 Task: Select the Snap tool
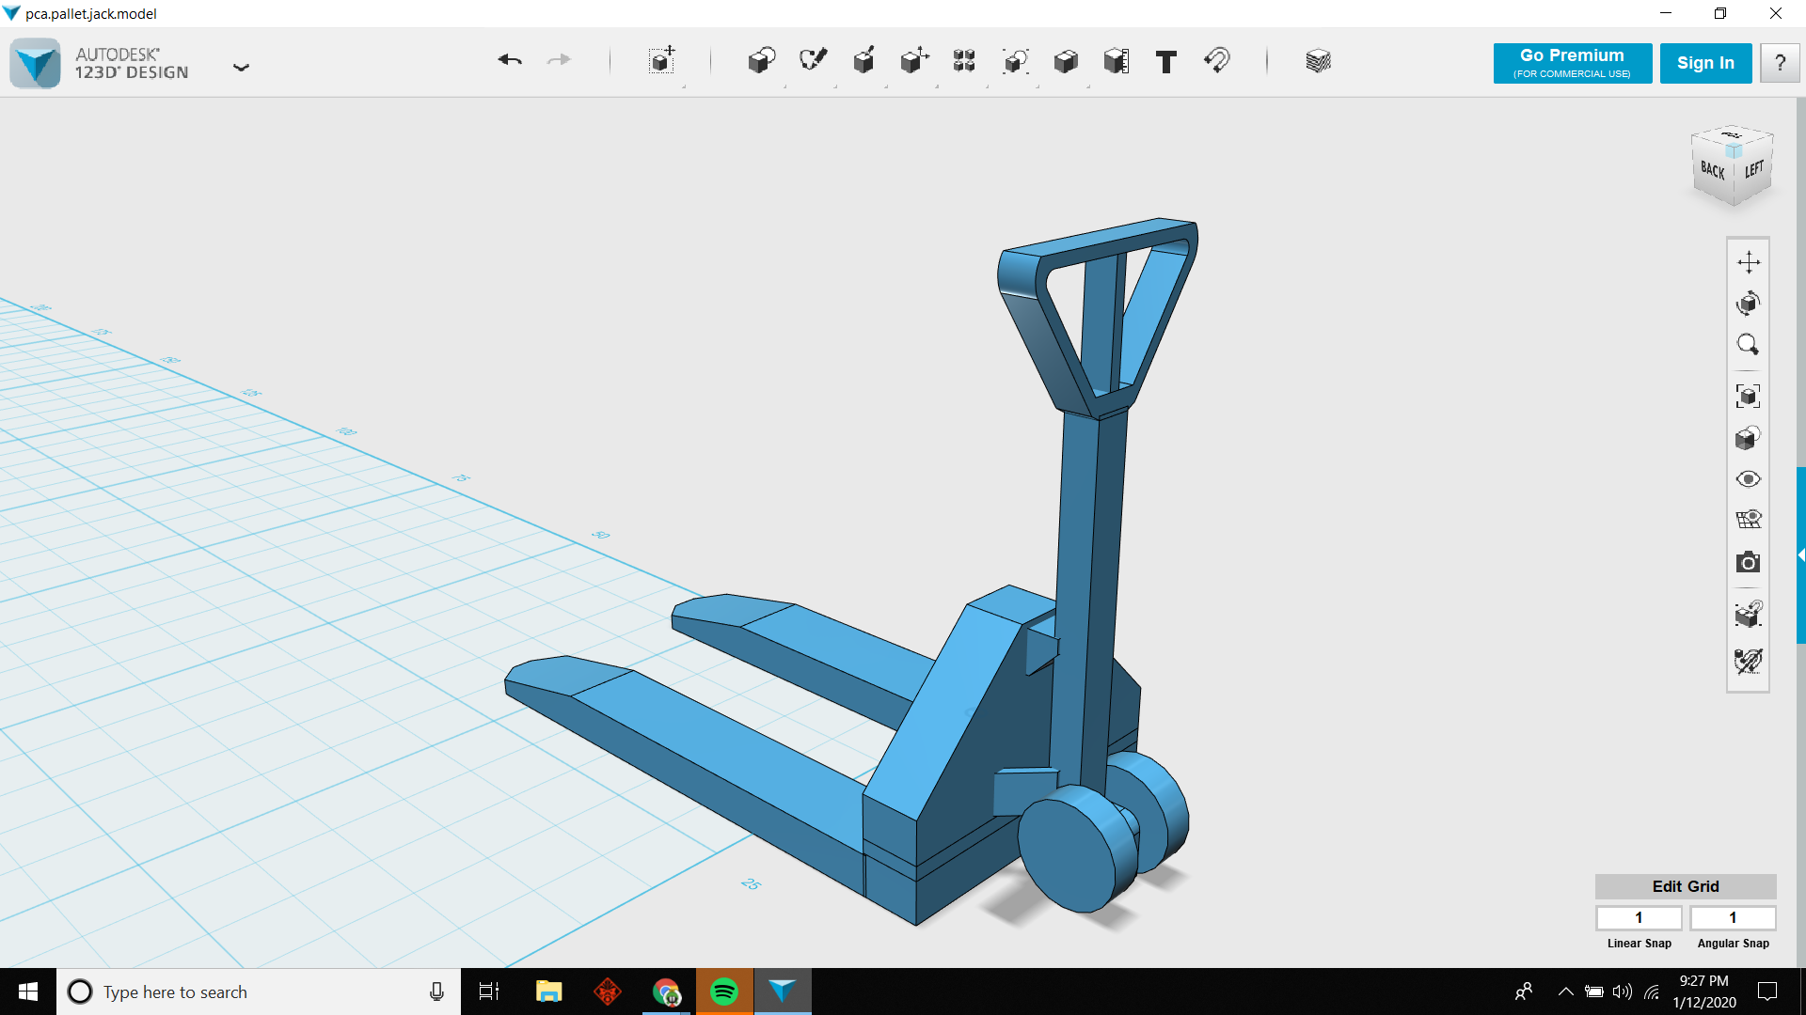tap(1217, 61)
